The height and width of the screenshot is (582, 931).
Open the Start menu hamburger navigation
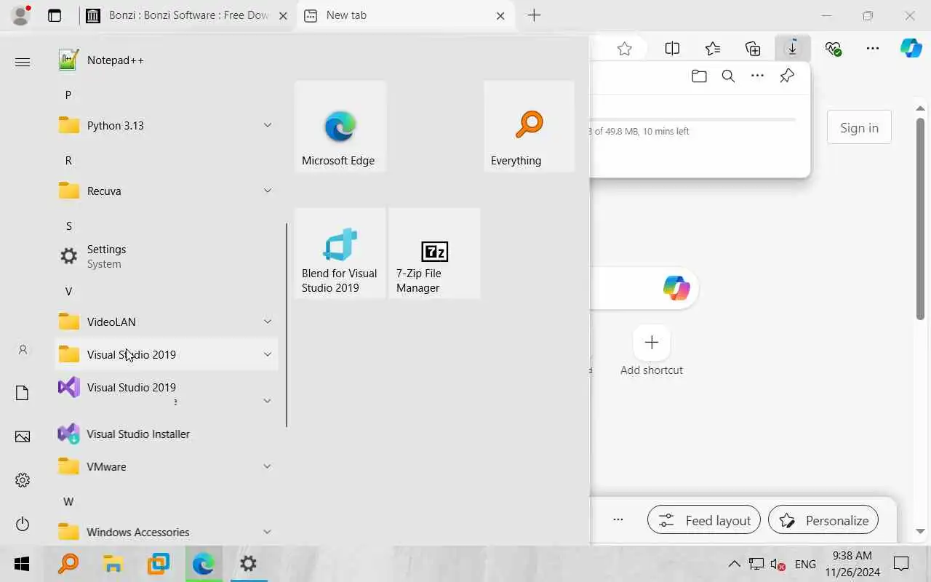pyautogui.click(x=23, y=62)
